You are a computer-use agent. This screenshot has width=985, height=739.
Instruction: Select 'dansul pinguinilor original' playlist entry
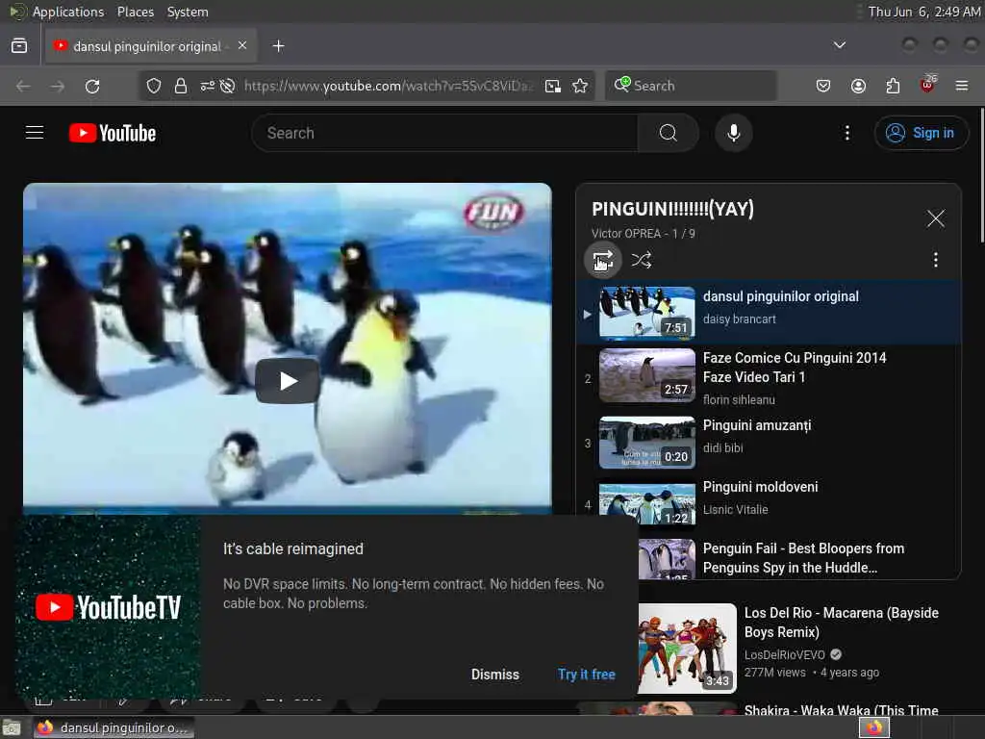[769, 313]
